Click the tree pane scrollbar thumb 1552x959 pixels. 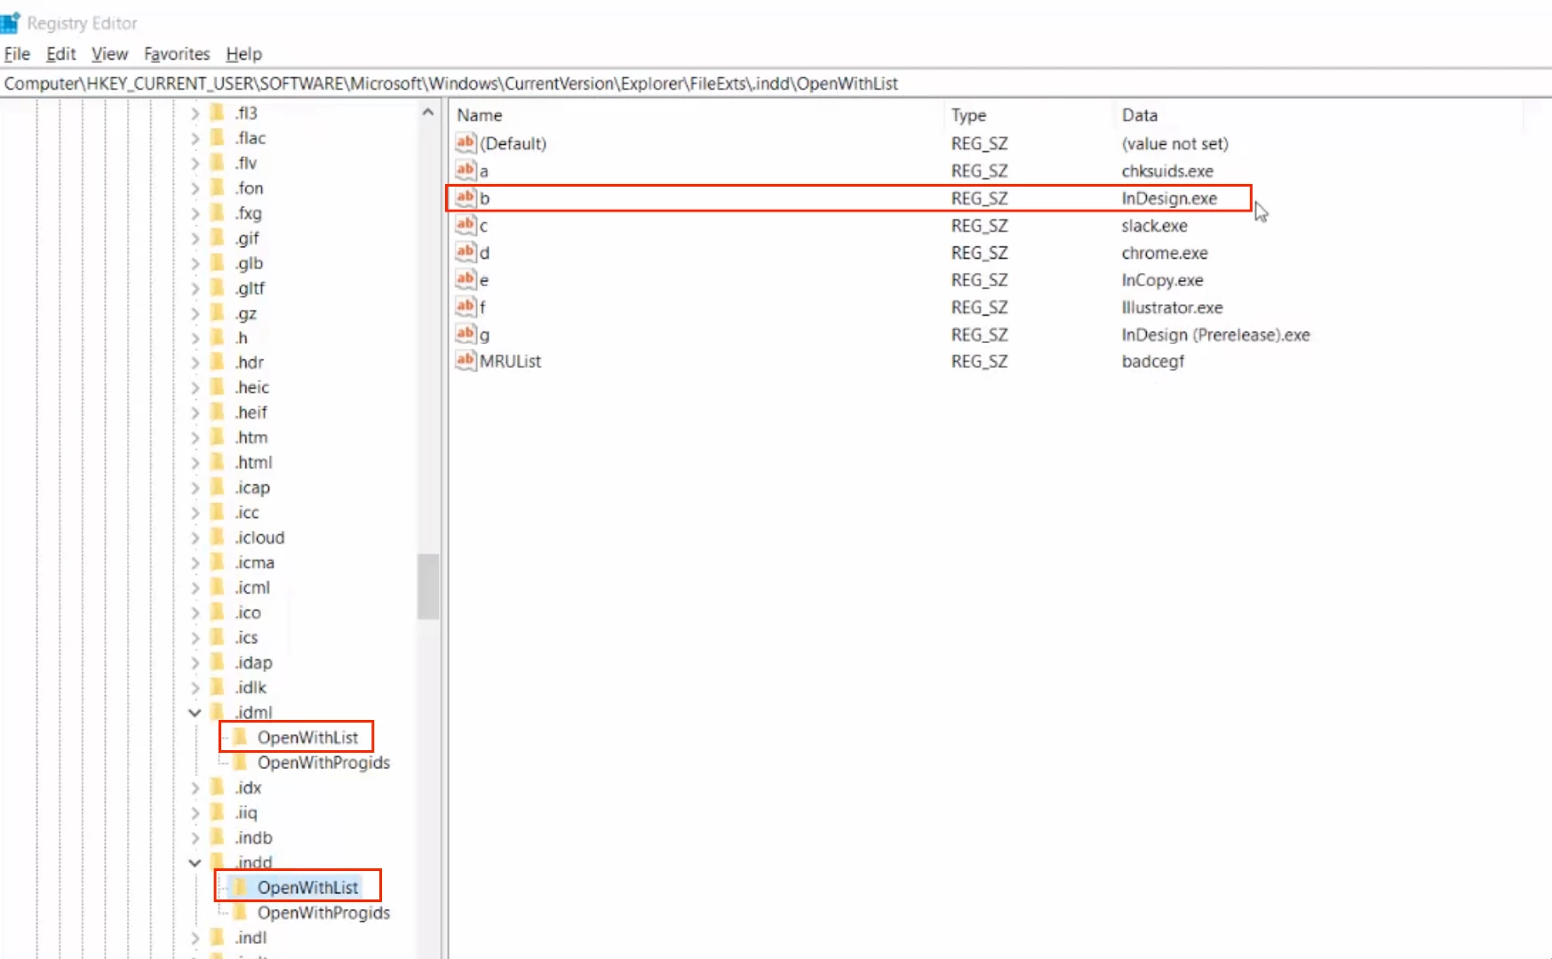click(x=428, y=586)
